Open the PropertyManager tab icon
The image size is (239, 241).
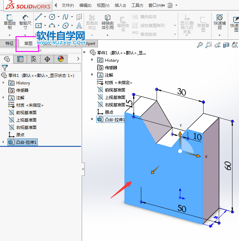pos(20,59)
